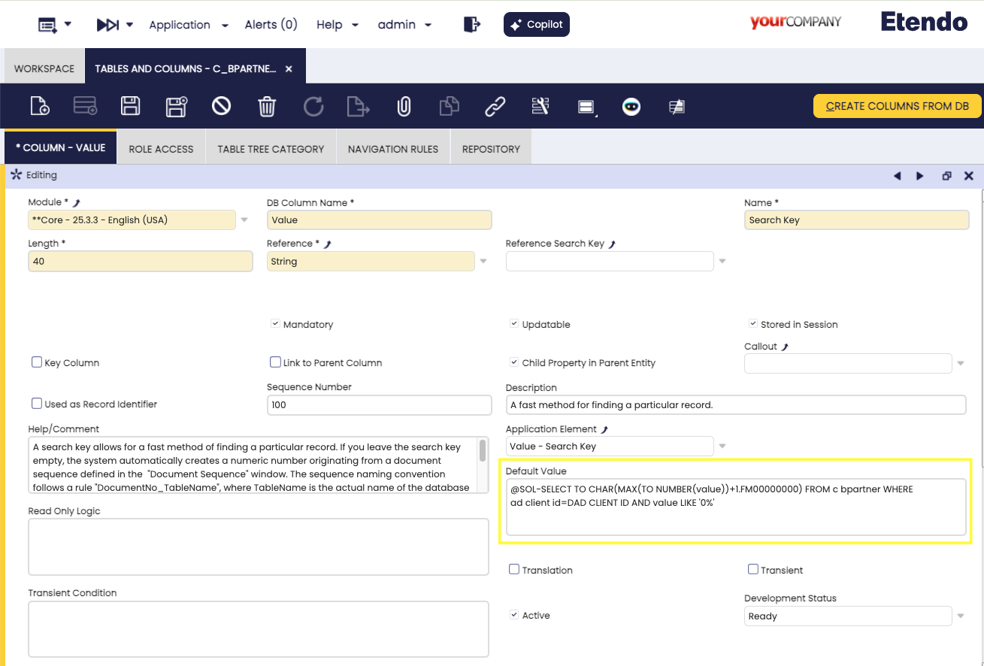Enable the Key Column checkbox
Screen dimensions: 984x666
(x=36, y=362)
